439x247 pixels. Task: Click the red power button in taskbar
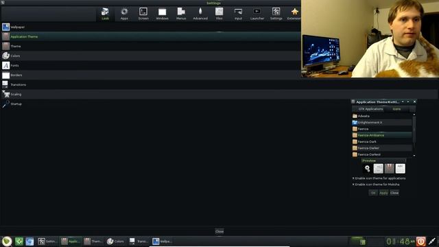pyautogui.click(x=420, y=241)
